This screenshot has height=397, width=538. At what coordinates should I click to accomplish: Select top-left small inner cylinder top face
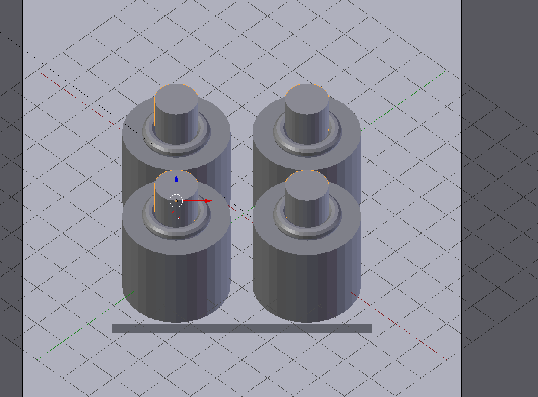click(x=176, y=100)
